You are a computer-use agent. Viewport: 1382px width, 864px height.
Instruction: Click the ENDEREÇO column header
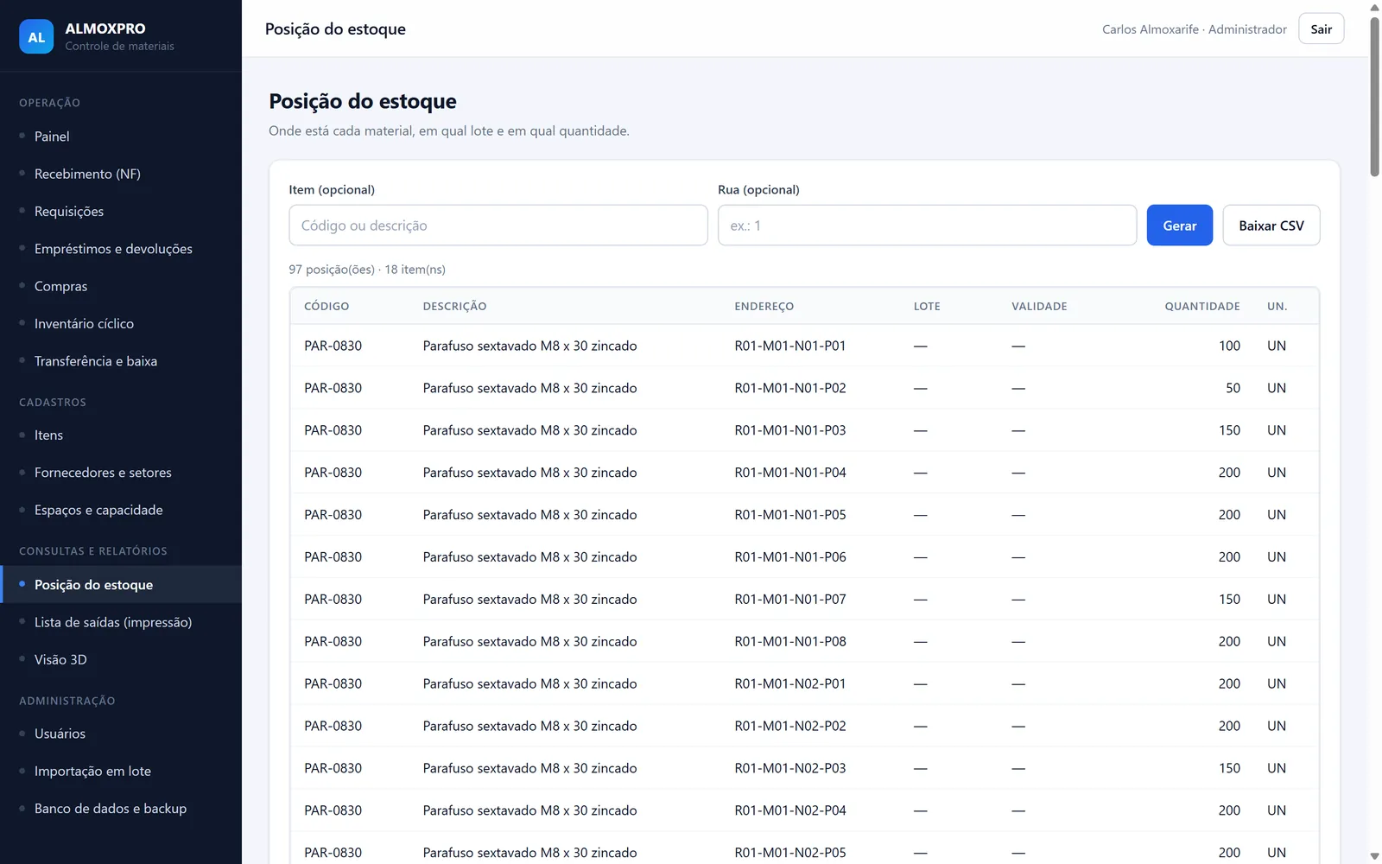point(764,307)
